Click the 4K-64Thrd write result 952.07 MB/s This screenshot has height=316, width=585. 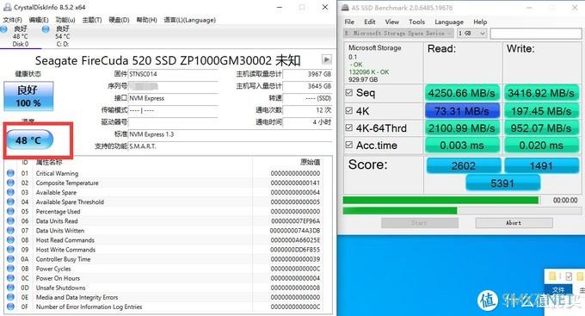(541, 128)
